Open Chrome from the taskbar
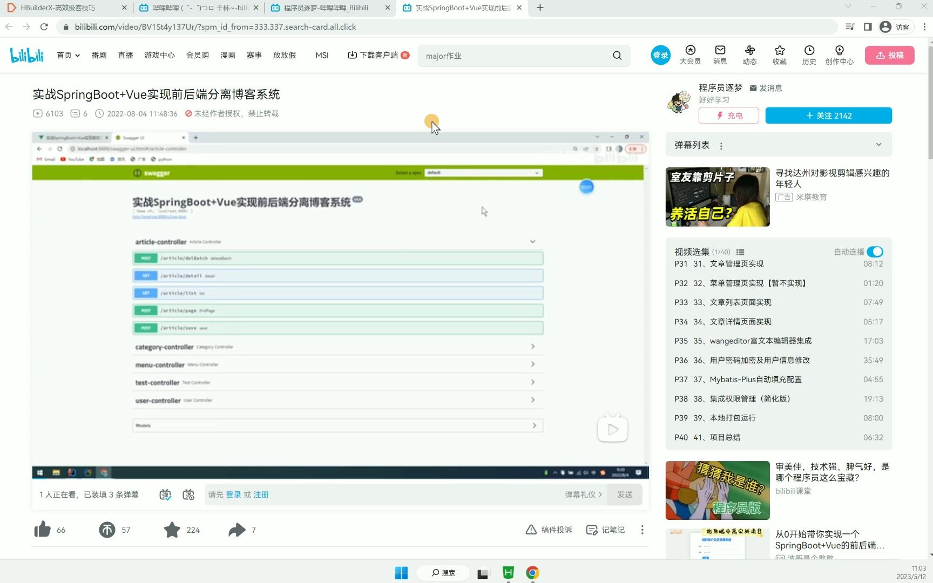This screenshot has width=933, height=583. 532,573
